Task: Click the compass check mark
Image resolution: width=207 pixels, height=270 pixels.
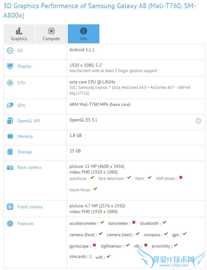Action: 166,234
